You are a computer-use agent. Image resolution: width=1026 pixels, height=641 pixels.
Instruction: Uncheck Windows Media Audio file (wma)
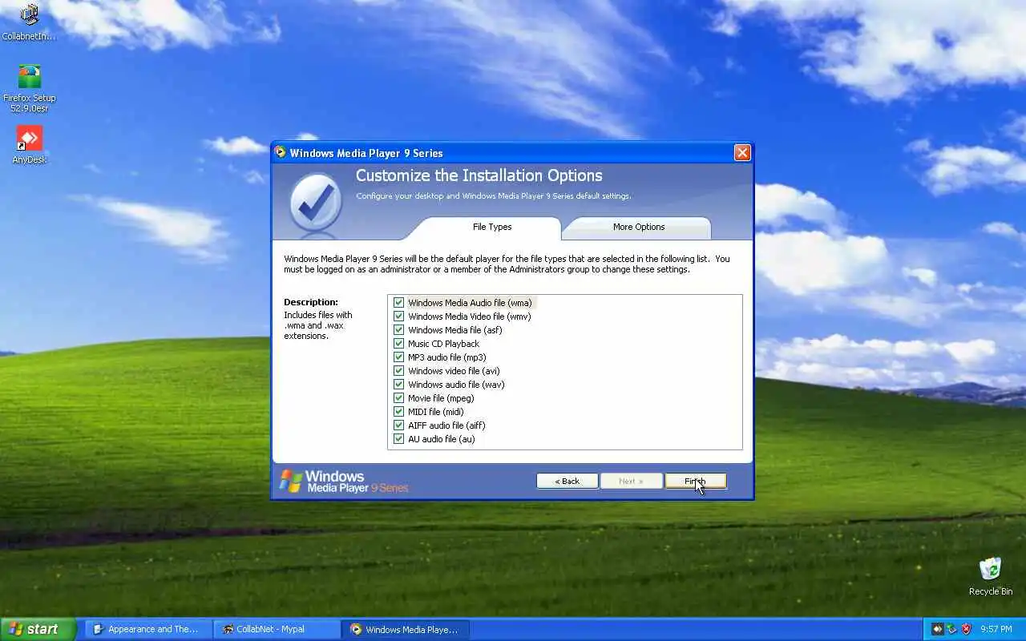pyautogui.click(x=398, y=303)
